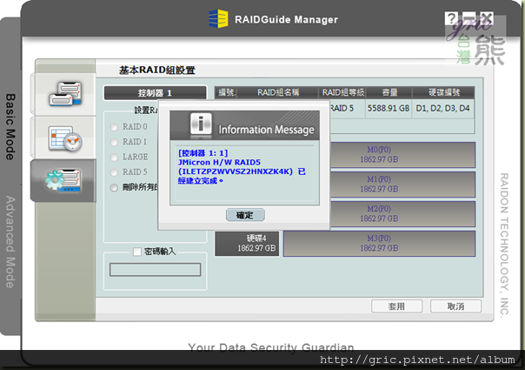Click the RAID組名稱 column header
Image resolution: width=525 pixels, height=370 pixels.
pyautogui.click(x=278, y=92)
